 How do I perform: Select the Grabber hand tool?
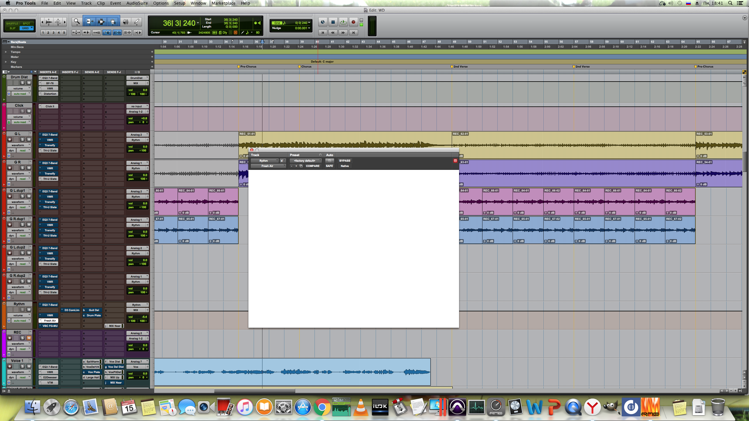pos(113,22)
